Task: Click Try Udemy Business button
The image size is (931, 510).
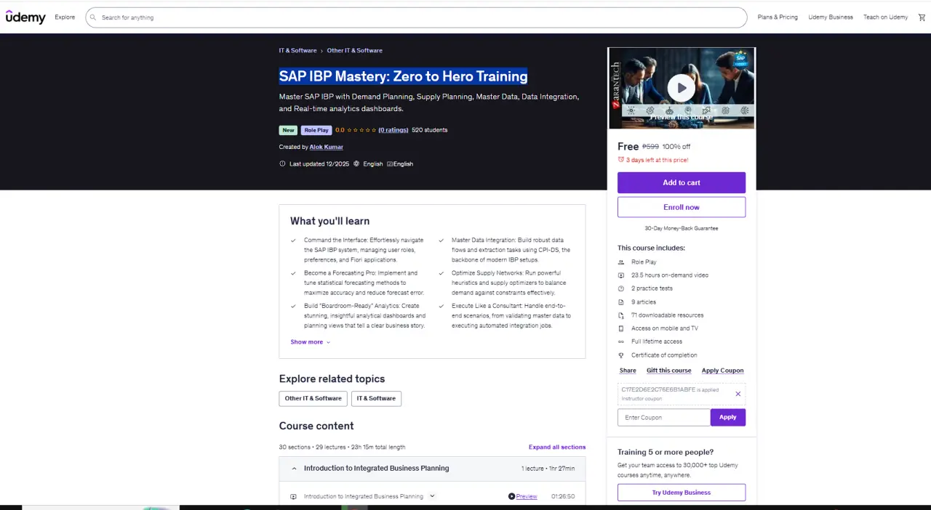Action: 682,493
